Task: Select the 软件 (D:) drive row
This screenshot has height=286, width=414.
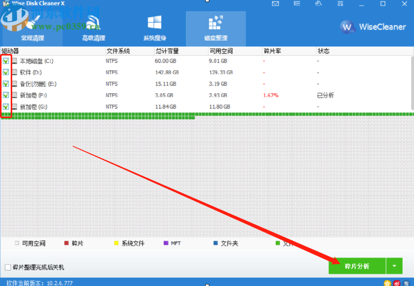Action: point(206,72)
